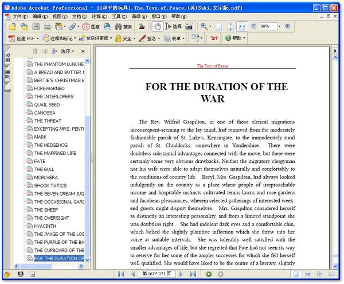Image resolution: width=344 pixels, height=284 pixels.
Task: Click The Toys of Peace header link
Action: point(212,66)
